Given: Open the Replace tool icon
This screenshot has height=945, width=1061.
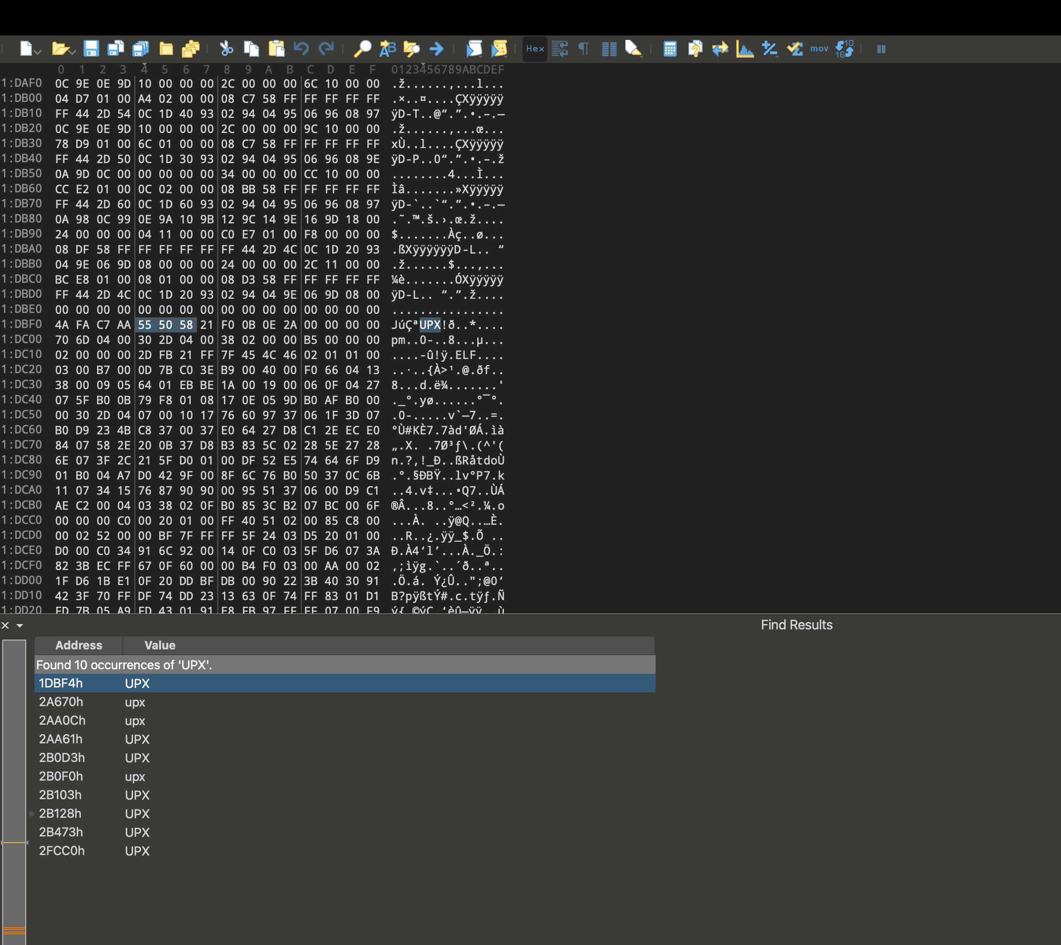Looking at the screenshot, I should coord(388,49).
